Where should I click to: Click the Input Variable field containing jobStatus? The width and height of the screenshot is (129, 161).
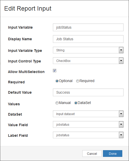88,27
